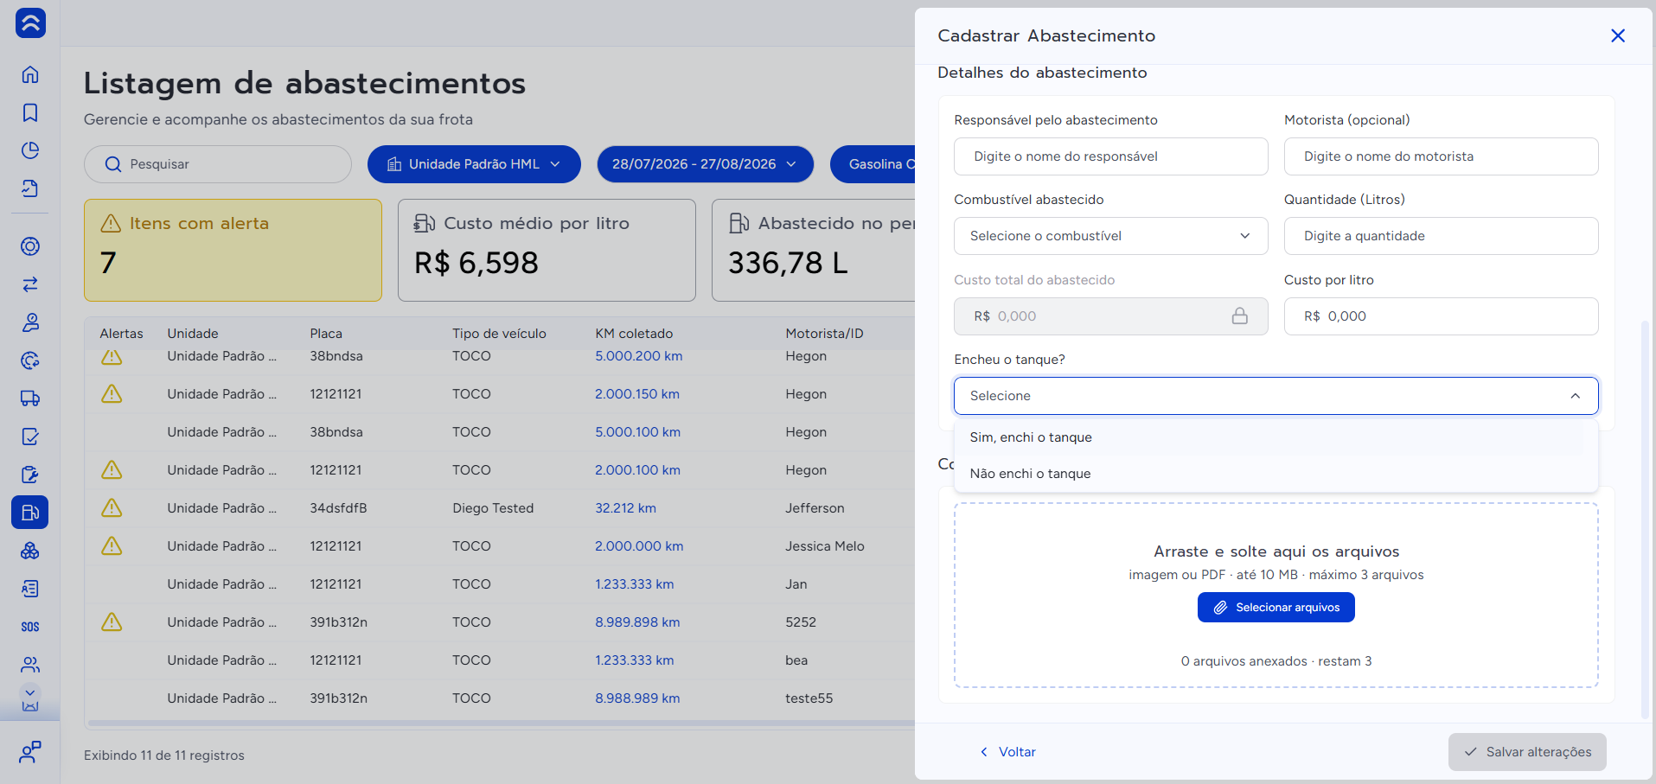Image resolution: width=1656 pixels, height=784 pixels.
Task: Open the Unidade Padrão HML filter dropdown
Action: pos(474,164)
